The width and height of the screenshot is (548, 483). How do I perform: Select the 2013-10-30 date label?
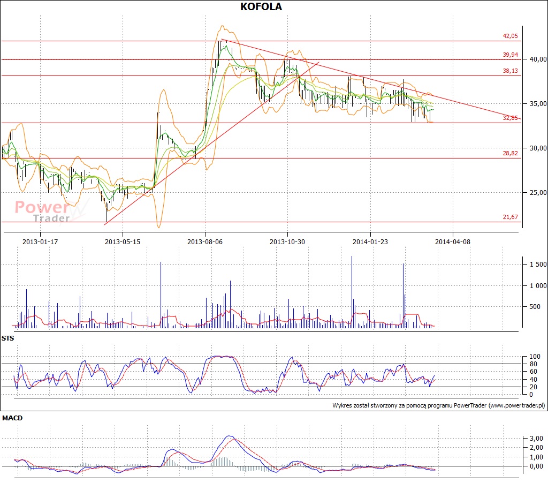pos(287,242)
